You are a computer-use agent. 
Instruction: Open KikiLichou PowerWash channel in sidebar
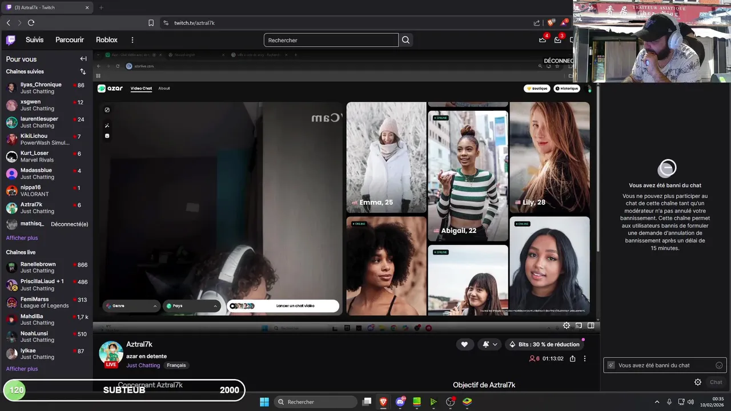tap(46, 139)
